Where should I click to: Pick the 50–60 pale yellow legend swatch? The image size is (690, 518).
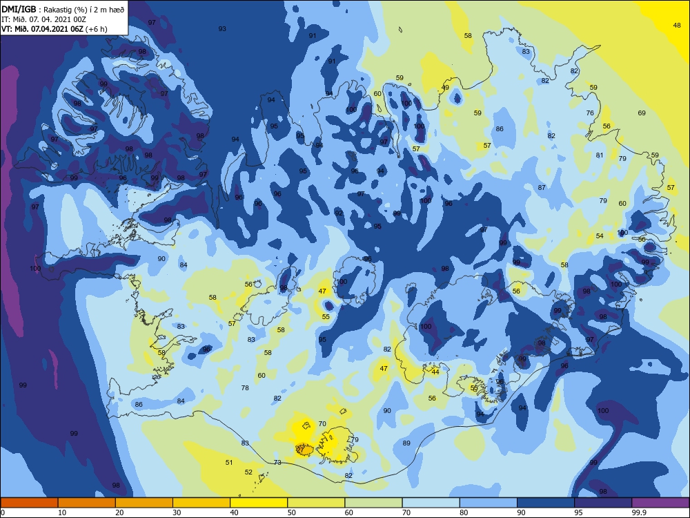pos(316,503)
